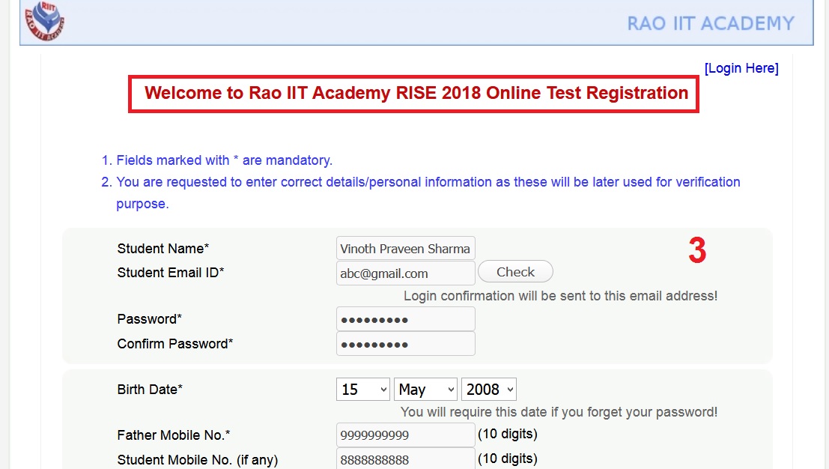The image size is (829, 469).
Task: Click the Student Name* label
Action: pyautogui.click(x=163, y=249)
